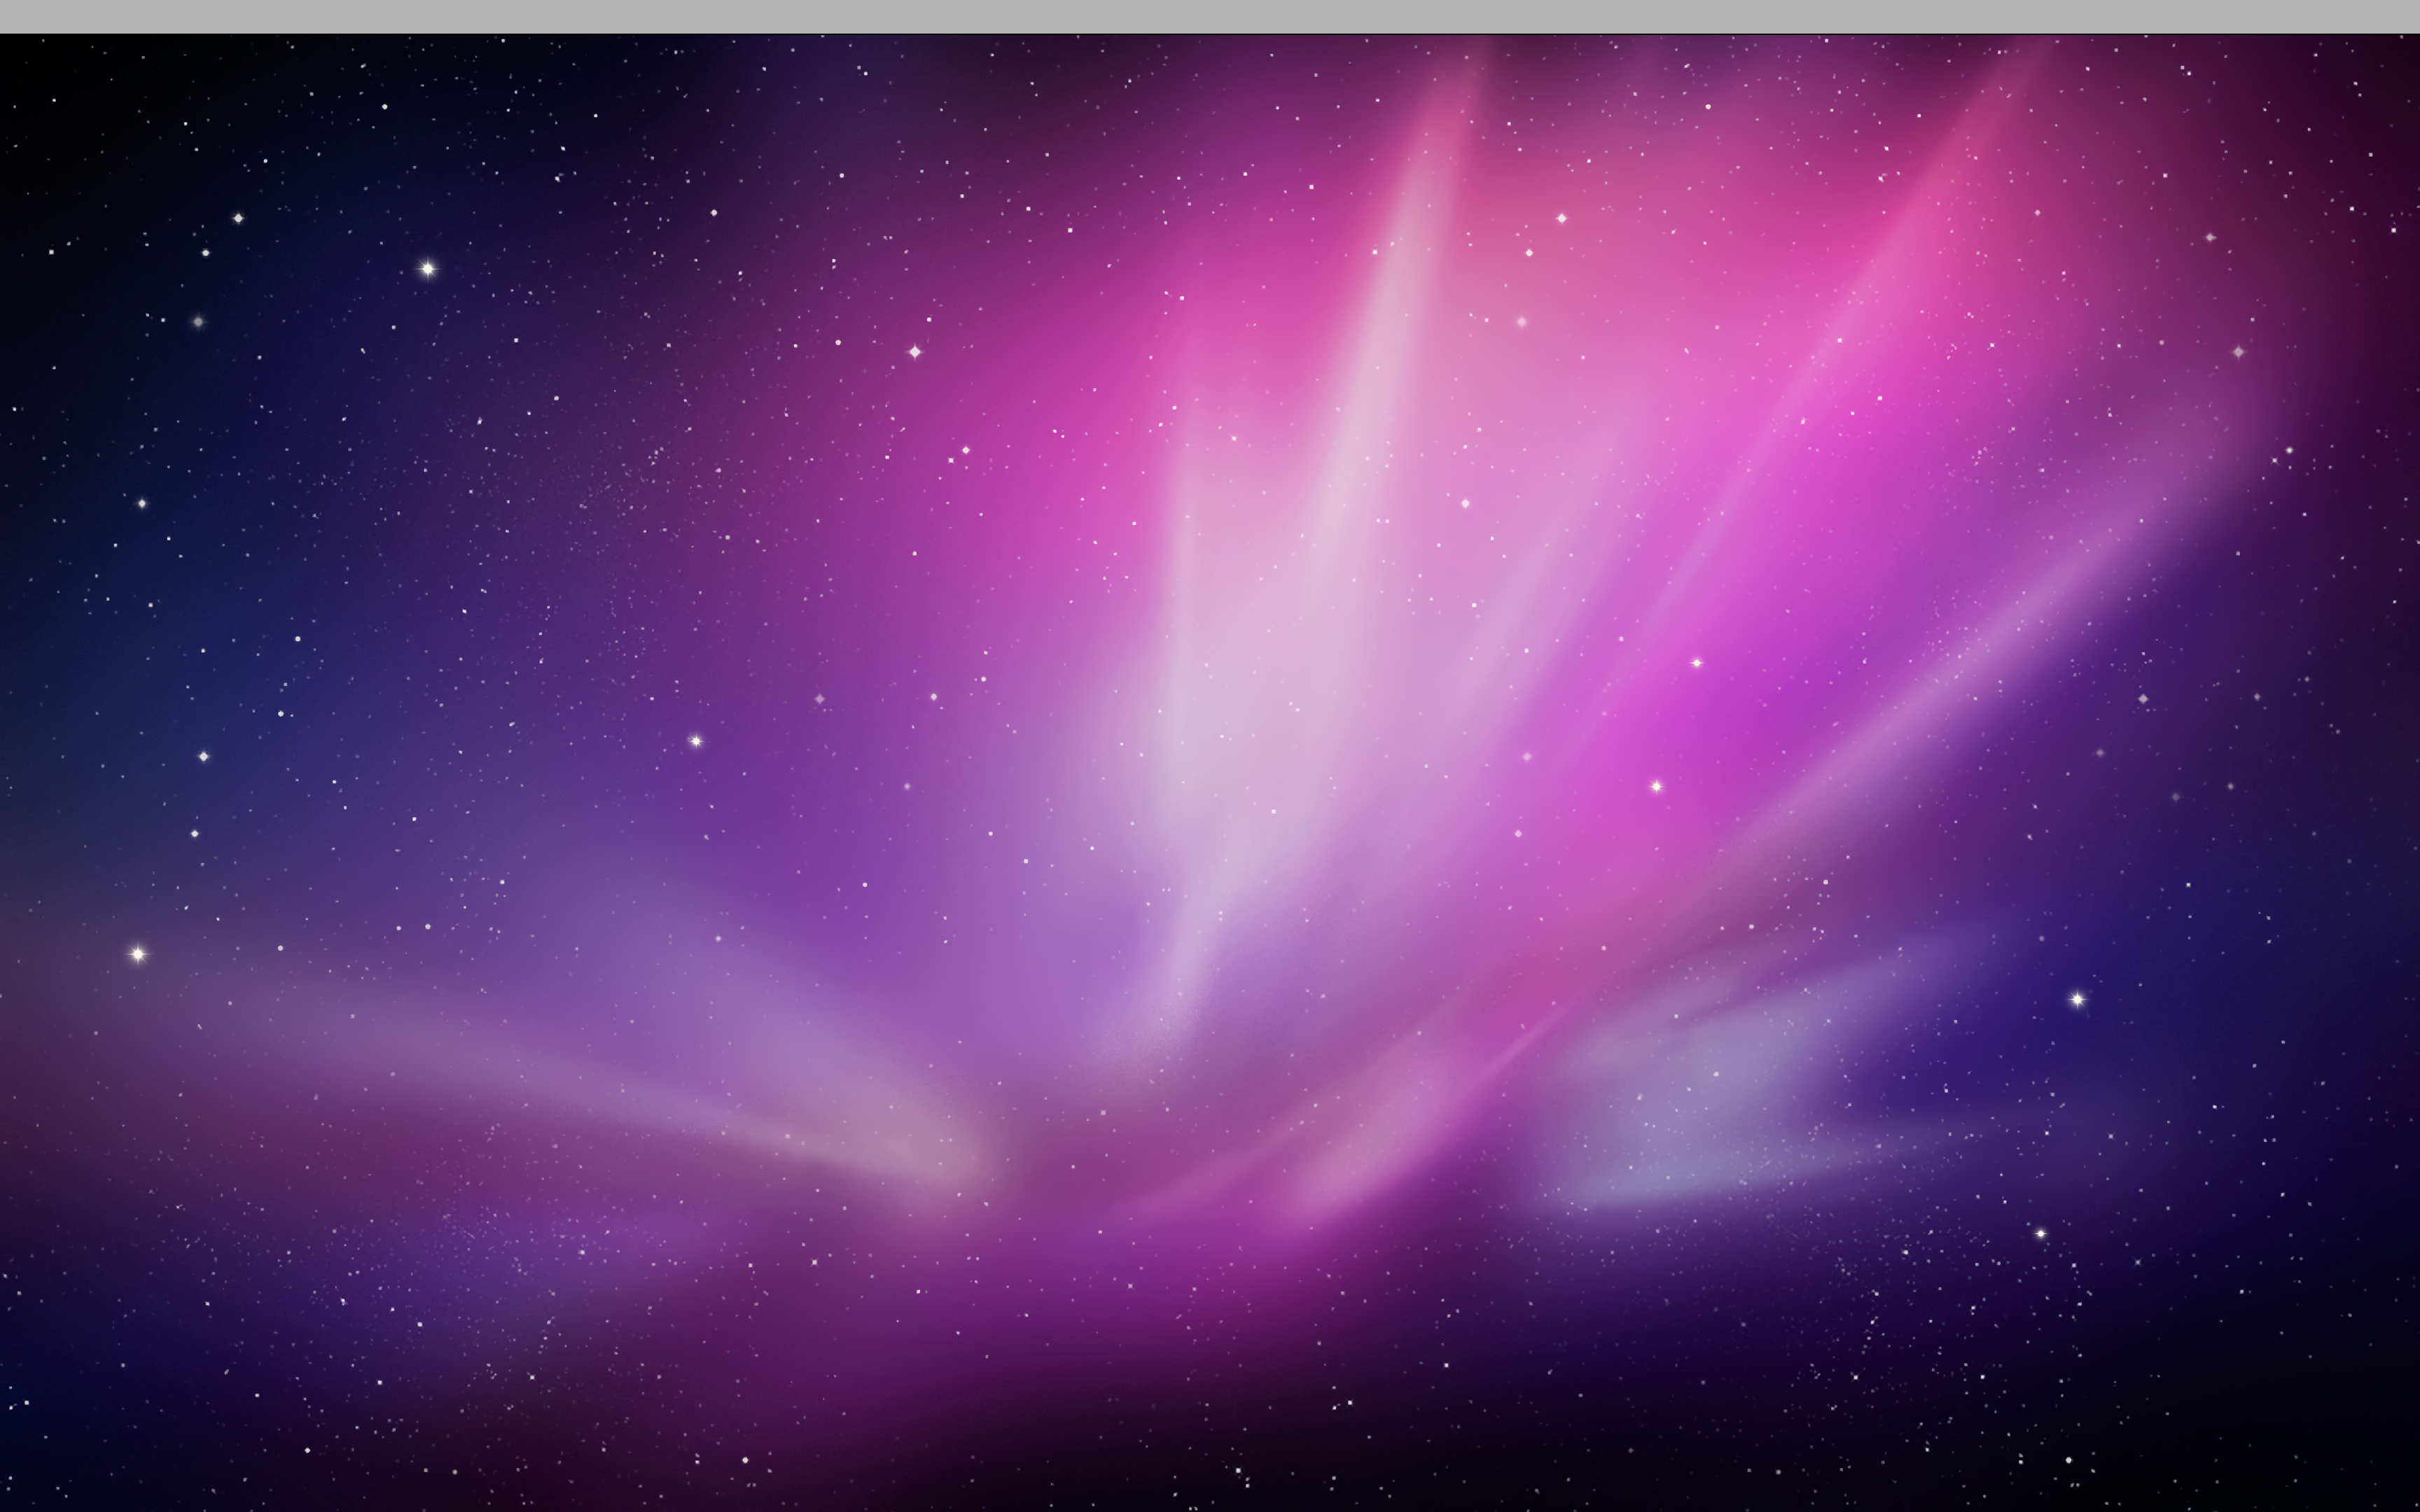This screenshot has width=2420, height=1512.
Task: Click the star left of the central aurora
Action: click(x=696, y=741)
